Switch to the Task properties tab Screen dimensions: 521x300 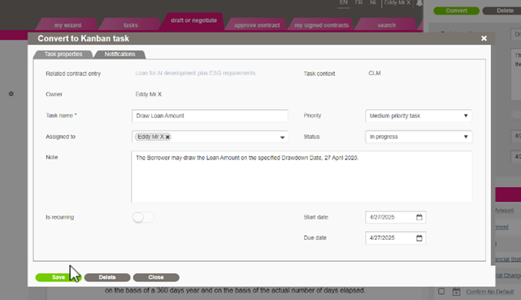click(63, 54)
